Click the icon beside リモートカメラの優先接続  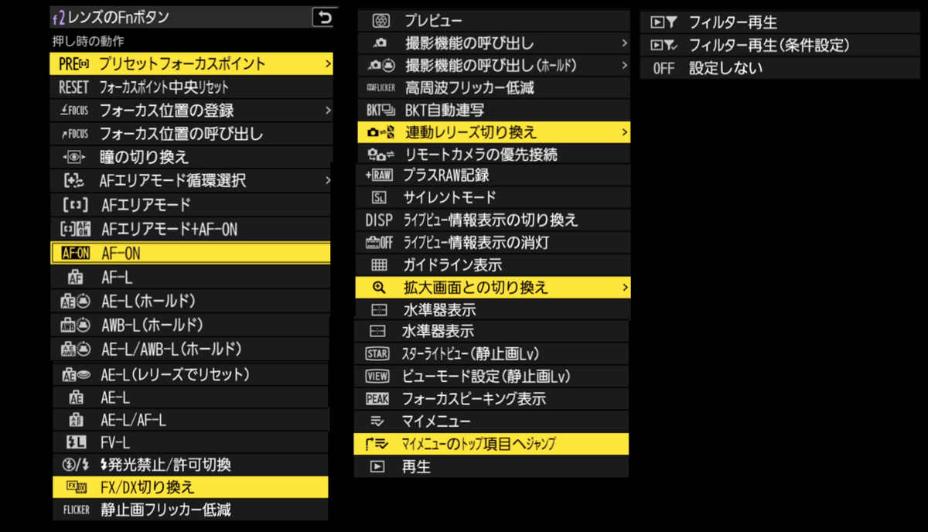tap(381, 155)
